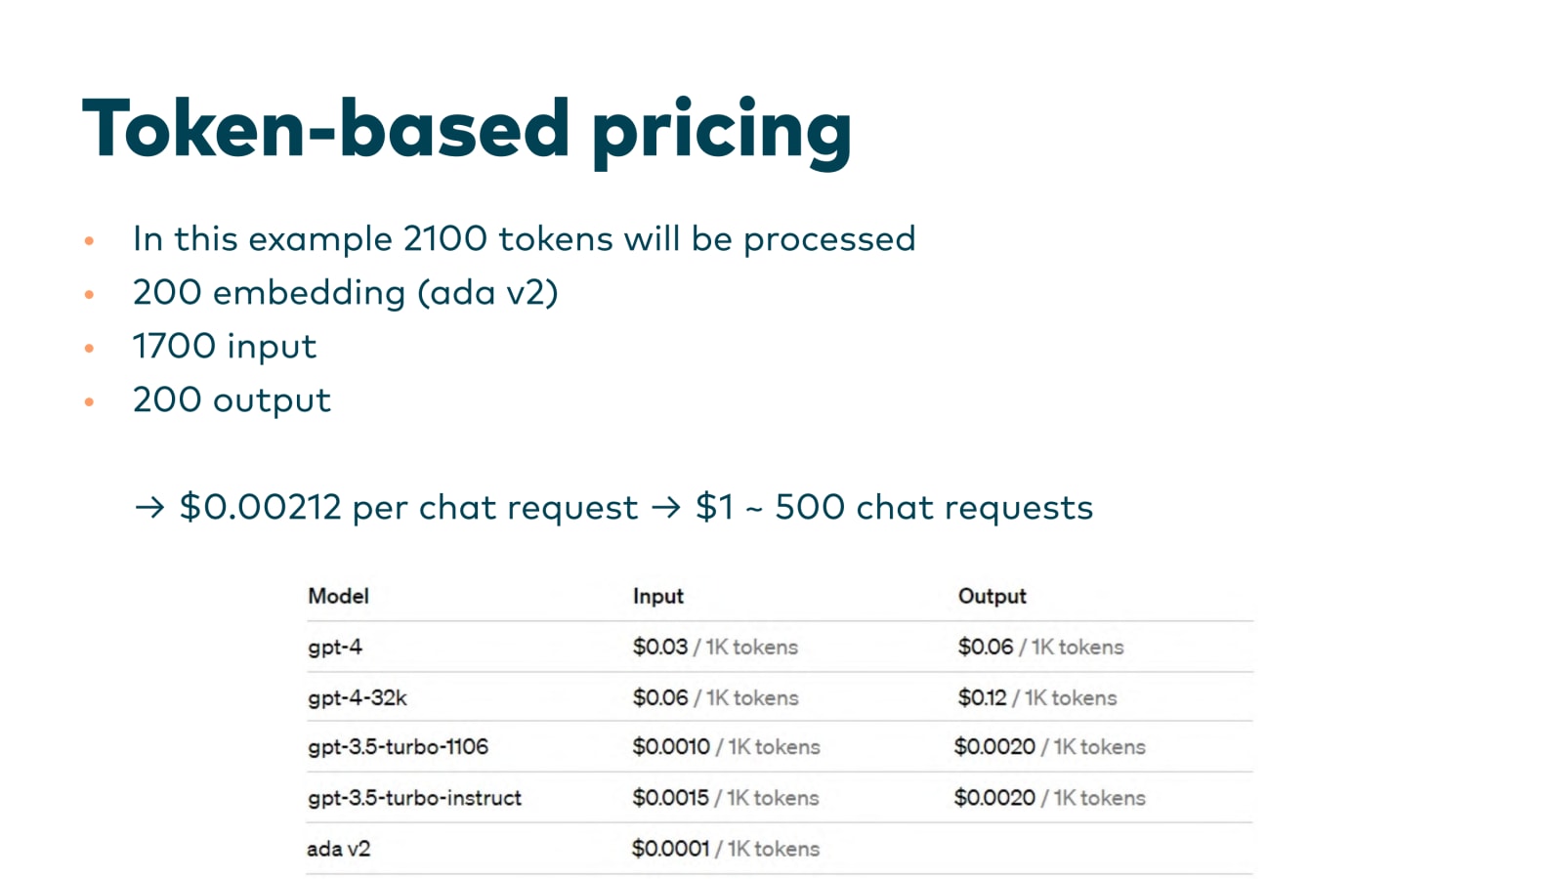The height and width of the screenshot is (879, 1563).
Task: Click gpt-4 input price $0.03
Action: [659, 647]
